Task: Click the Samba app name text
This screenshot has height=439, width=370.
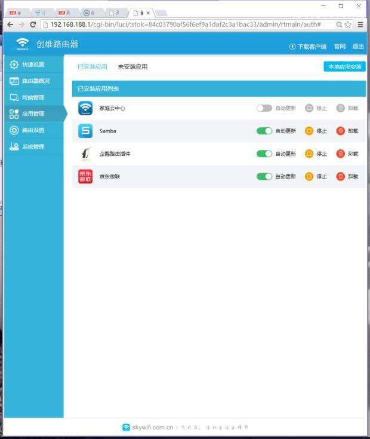Action: pyautogui.click(x=107, y=131)
